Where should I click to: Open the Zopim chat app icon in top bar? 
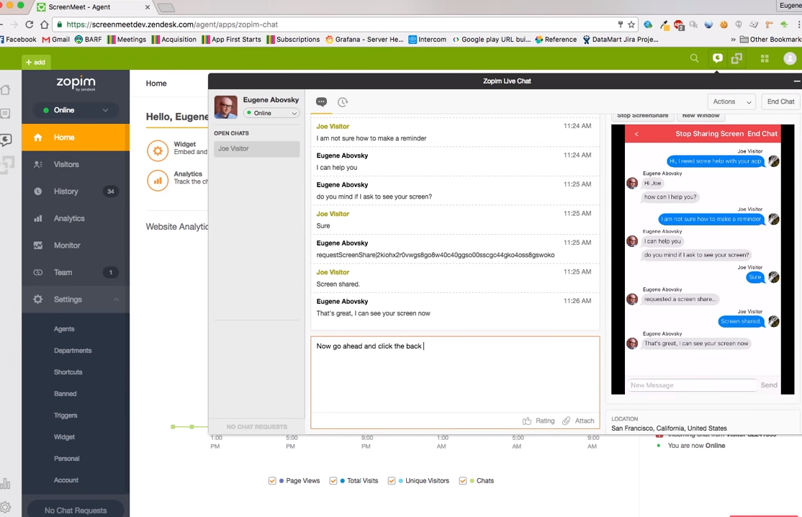[x=718, y=58]
